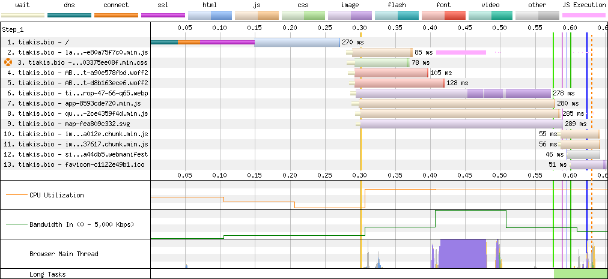Click the gray bar of the webmanifest request
This screenshot has height=279, width=608.
pos(583,154)
